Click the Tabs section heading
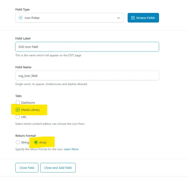This screenshot has width=188, height=177. [x=19, y=96]
